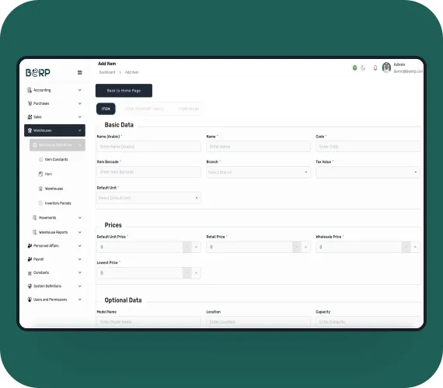This screenshot has width=443, height=388.
Task: Focus the Item Barcode input field
Action: coord(148,171)
